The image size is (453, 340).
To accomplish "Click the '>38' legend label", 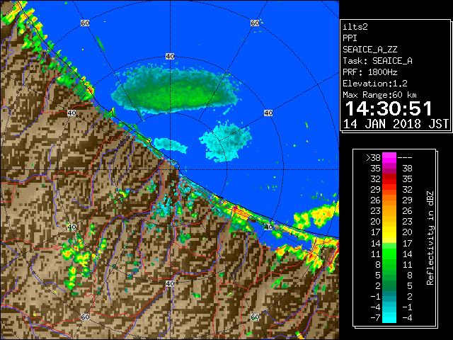I will [x=373, y=158].
